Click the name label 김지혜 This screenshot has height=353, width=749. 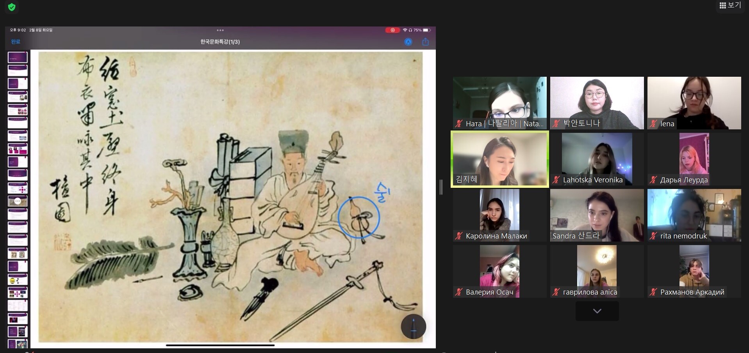point(467,179)
